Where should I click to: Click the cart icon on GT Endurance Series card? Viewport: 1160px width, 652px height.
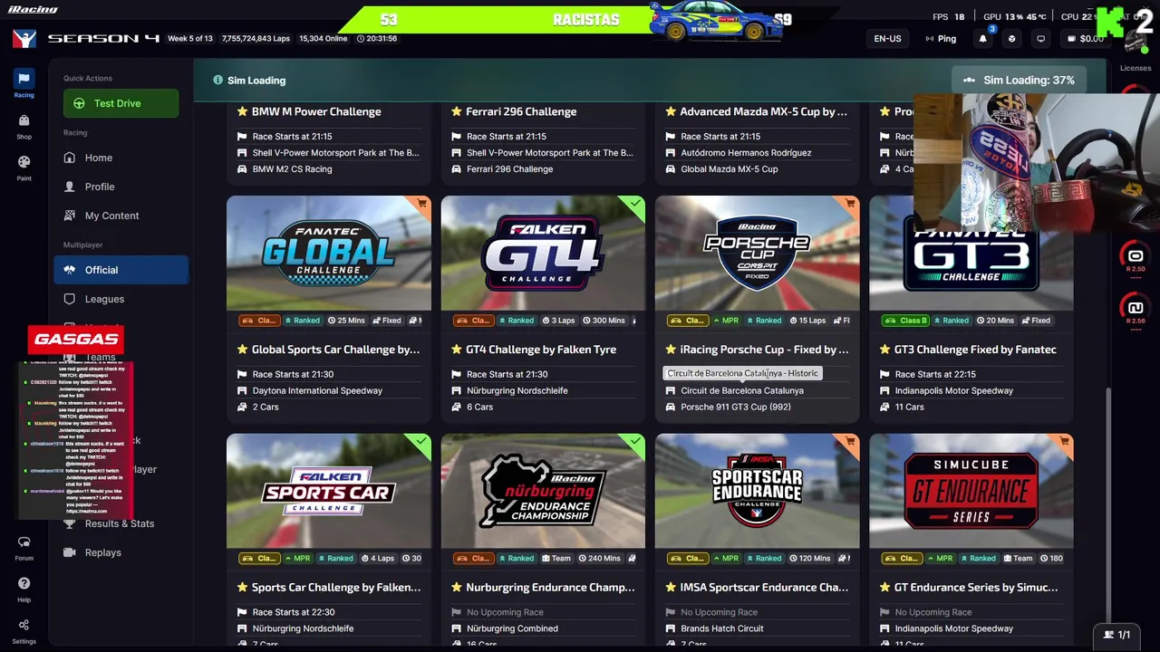(1065, 442)
